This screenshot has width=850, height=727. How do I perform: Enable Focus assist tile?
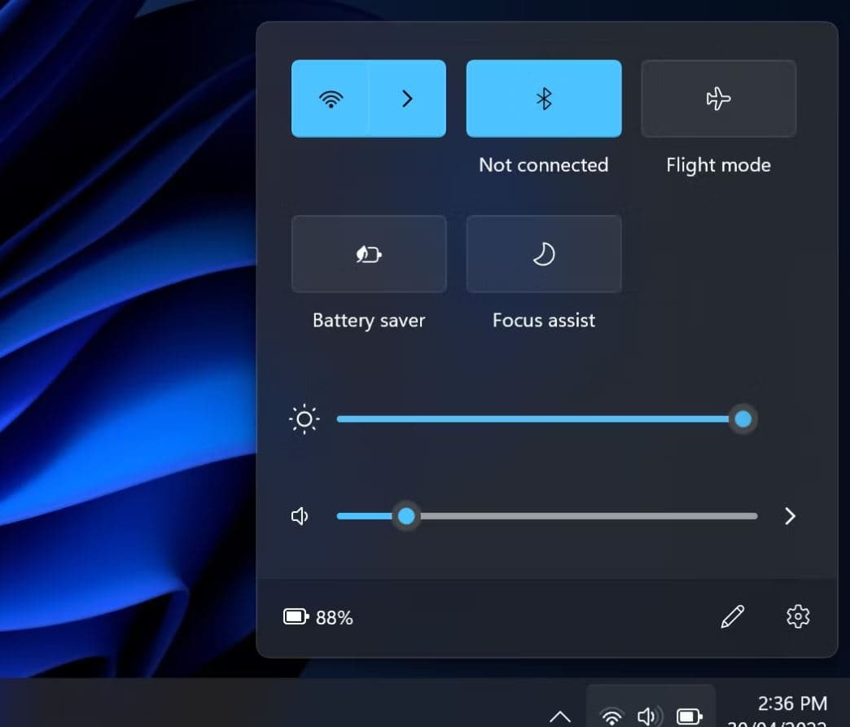544,254
